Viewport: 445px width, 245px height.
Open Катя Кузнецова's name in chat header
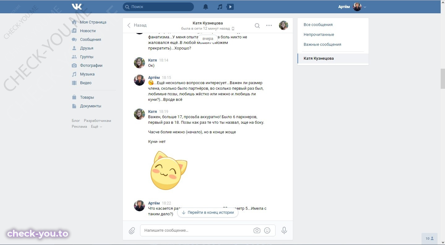point(208,23)
